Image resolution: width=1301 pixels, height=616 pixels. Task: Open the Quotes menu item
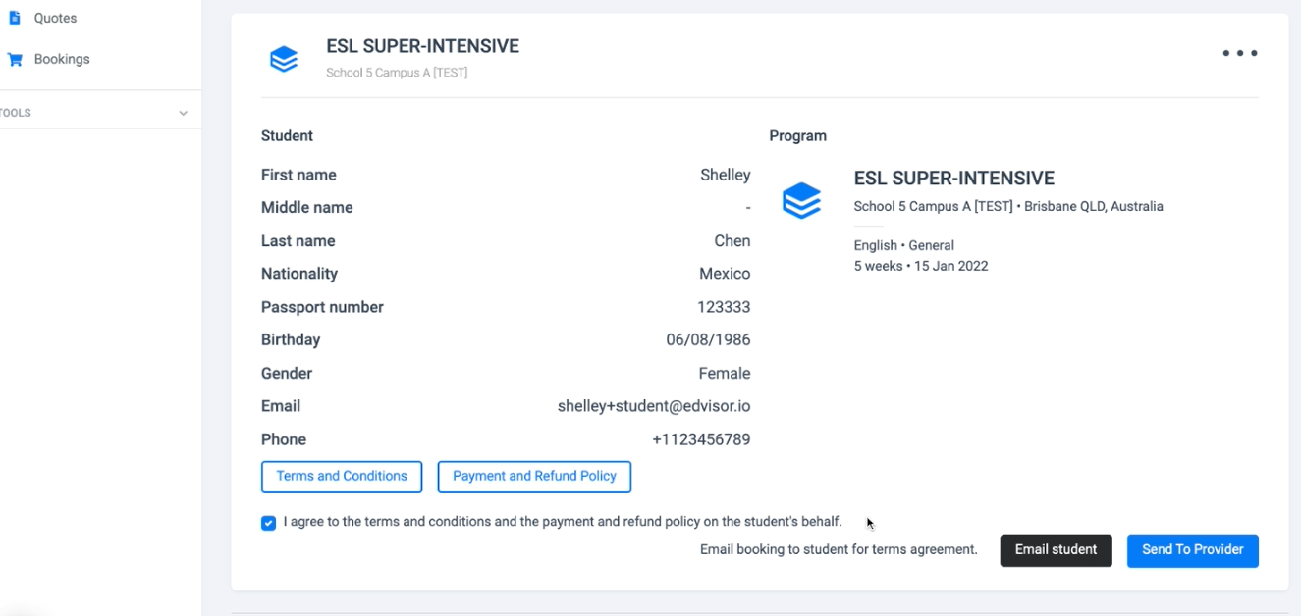click(55, 18)
